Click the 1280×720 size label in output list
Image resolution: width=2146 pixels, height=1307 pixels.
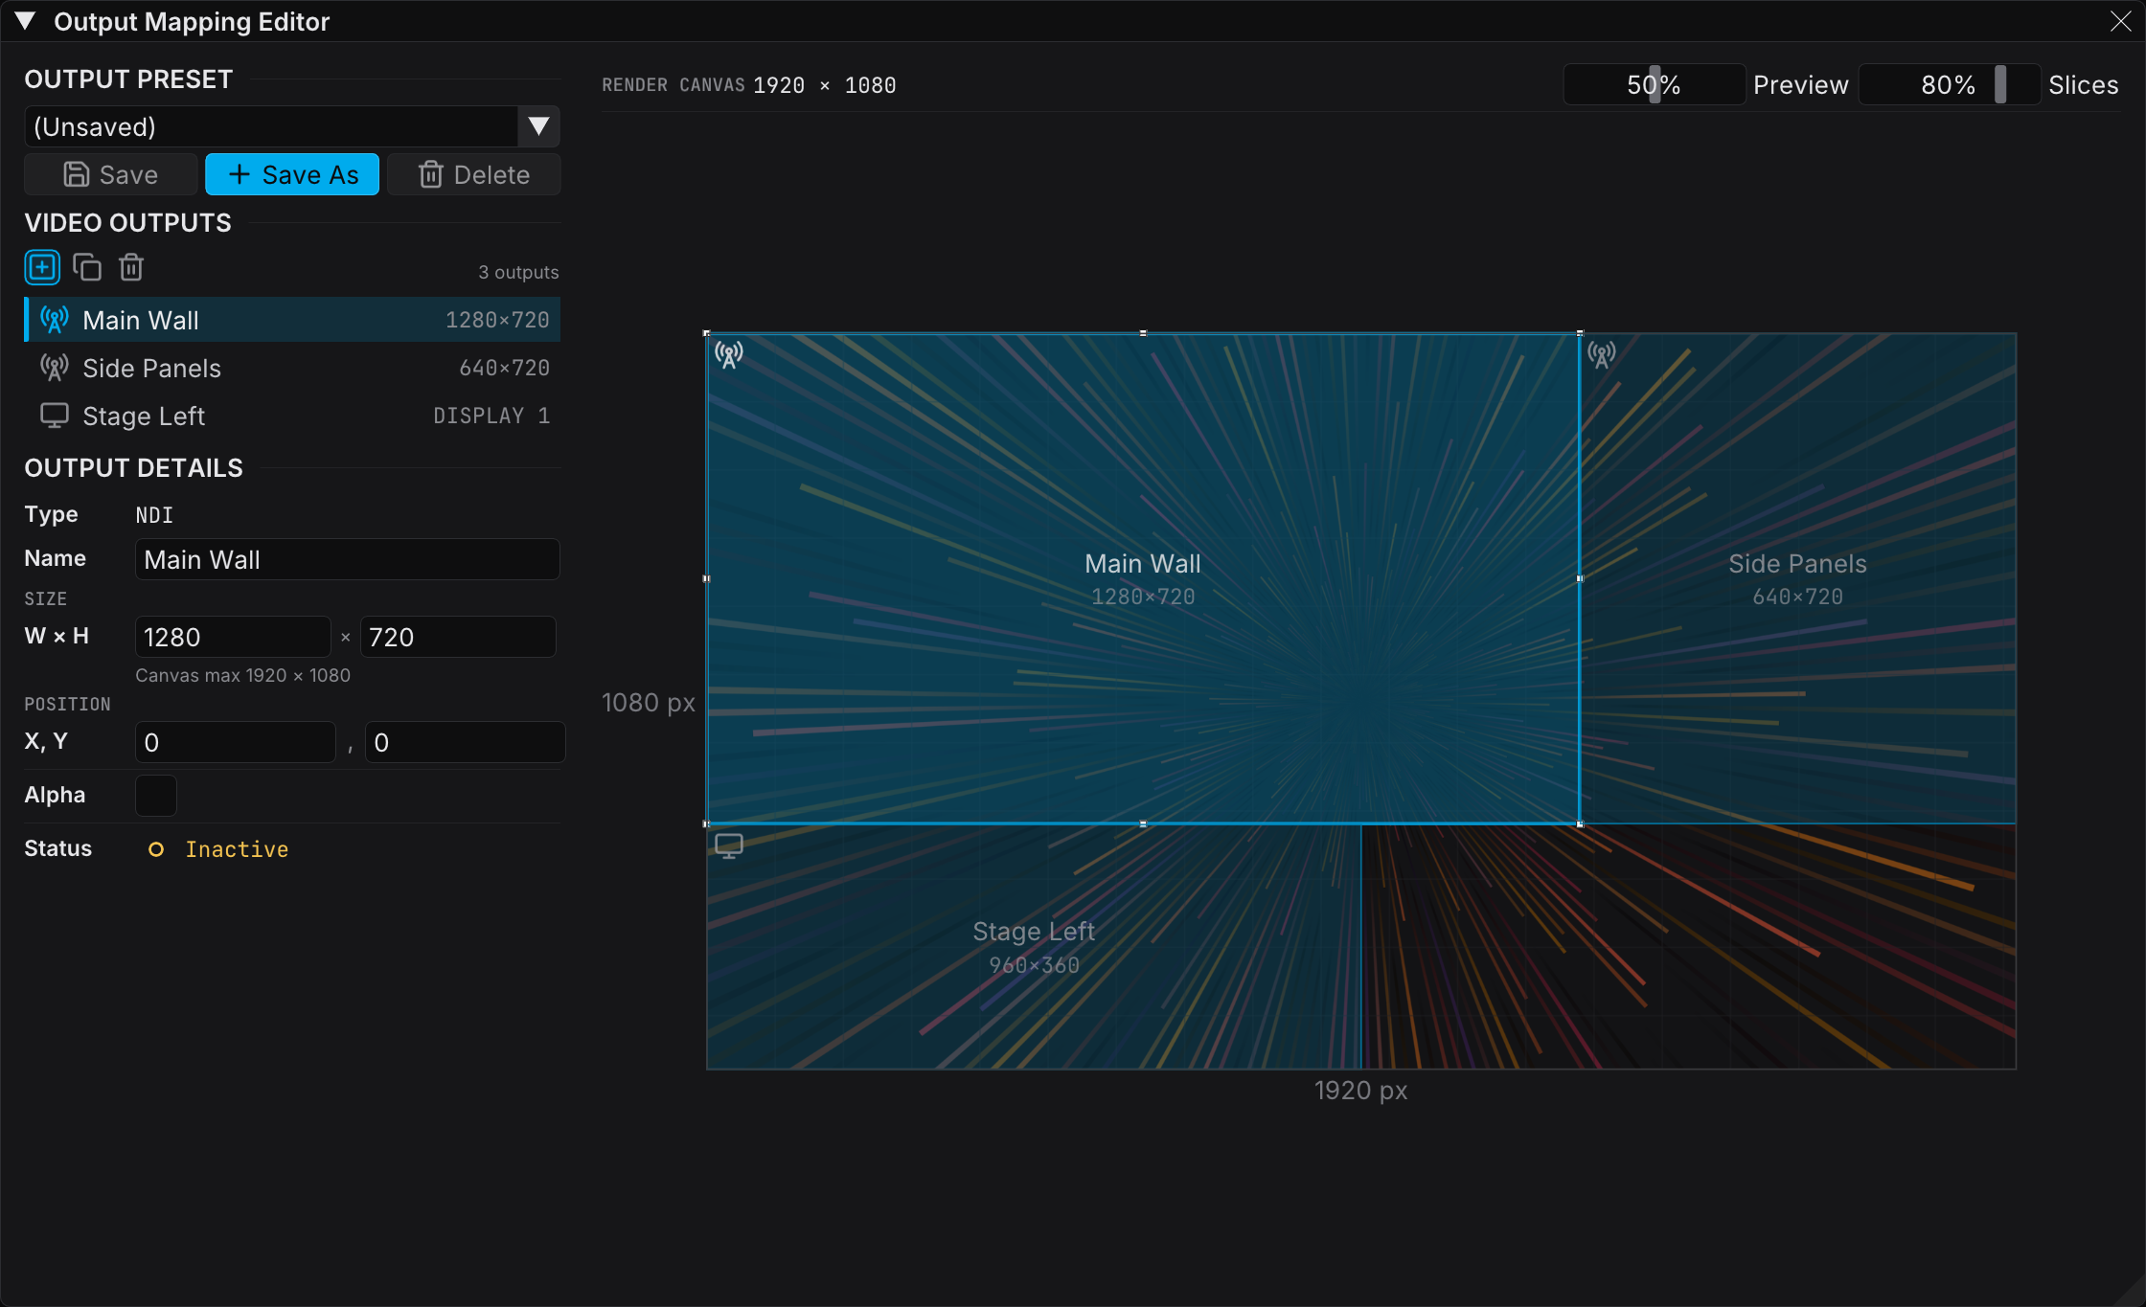pyautogui.click(x=497, y=320)
